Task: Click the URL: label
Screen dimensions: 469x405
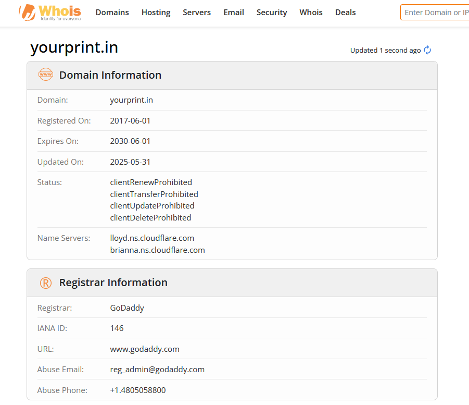Action: click(45, 349)
